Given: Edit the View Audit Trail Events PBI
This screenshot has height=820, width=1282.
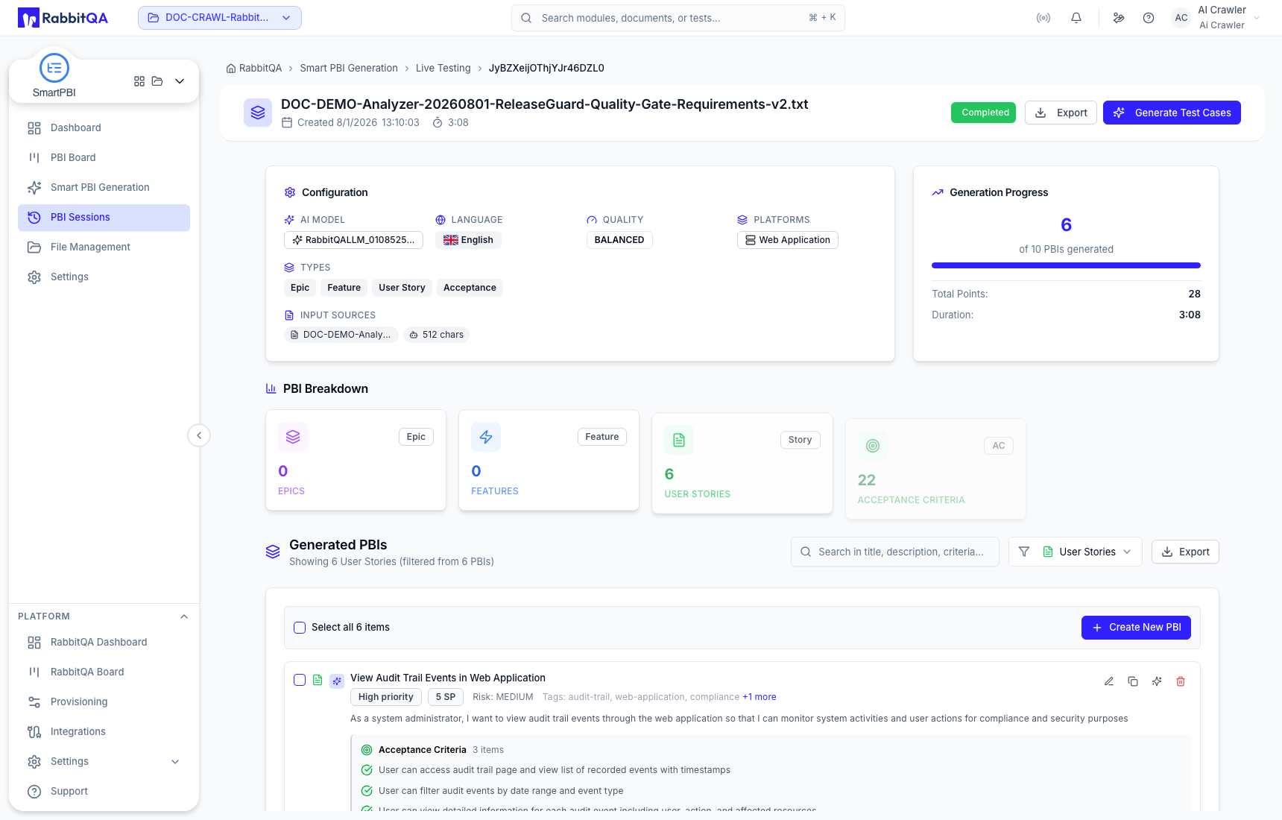Looking at the screenshot, I should (x=1109, y=681).
